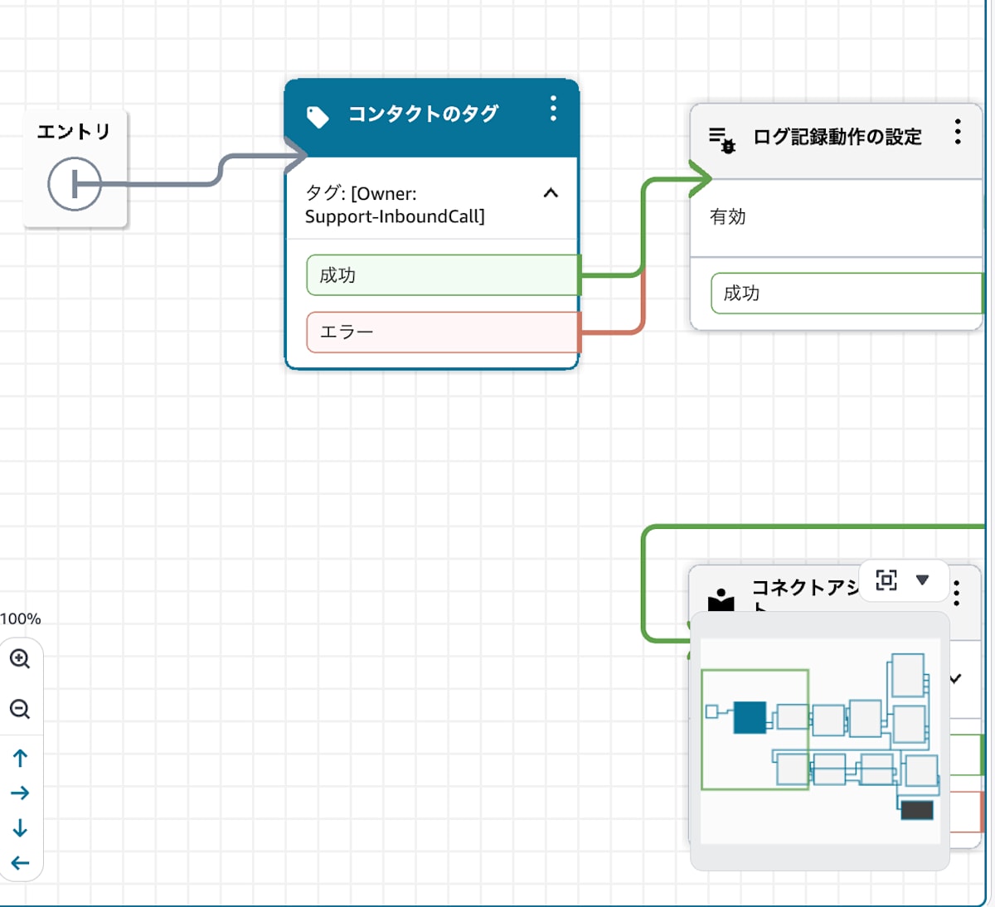This screenshot has height=907, width=995.
Task: Open the コネクトアシスト block options menu
Action: click(957, 593)
